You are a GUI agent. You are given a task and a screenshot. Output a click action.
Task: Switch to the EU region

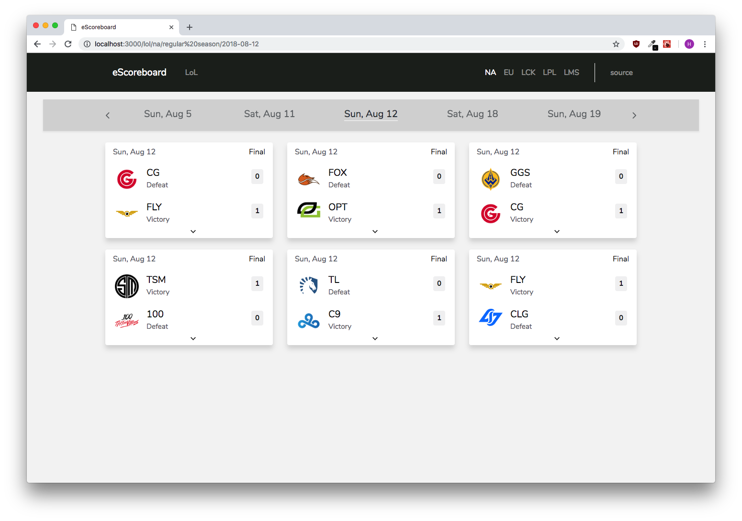coord(508,72)
